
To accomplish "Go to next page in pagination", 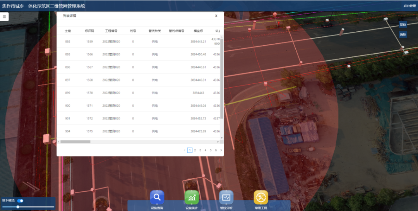I will click(221, 150).
